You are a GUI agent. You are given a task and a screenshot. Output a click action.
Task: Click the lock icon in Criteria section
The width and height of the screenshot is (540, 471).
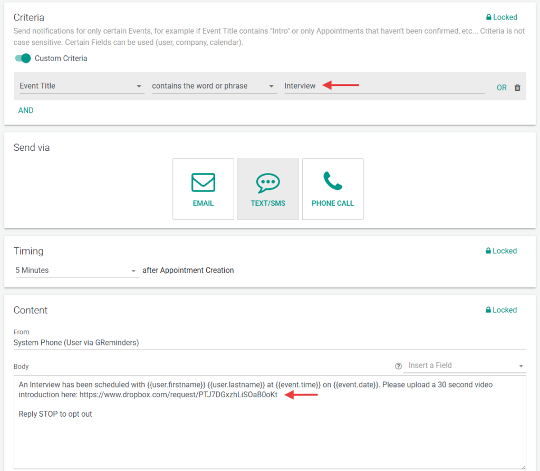488,17
